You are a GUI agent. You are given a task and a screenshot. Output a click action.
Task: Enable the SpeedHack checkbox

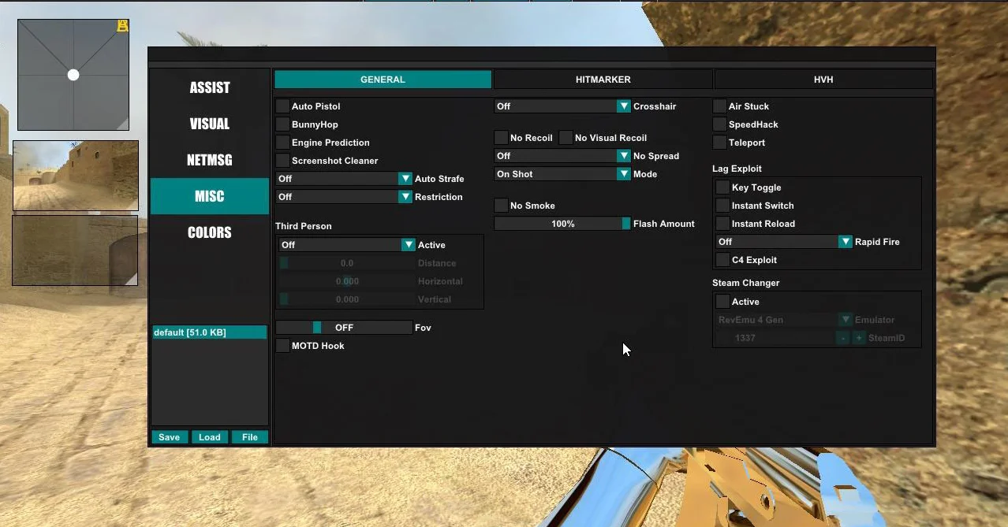pyautogui.click(x=719, y=124)
